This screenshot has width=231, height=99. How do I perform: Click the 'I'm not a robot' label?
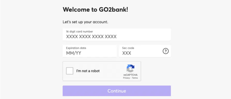pos(88,71)
